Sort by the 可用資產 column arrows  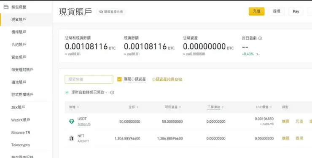pyautogui.click(x=180, y=107)
